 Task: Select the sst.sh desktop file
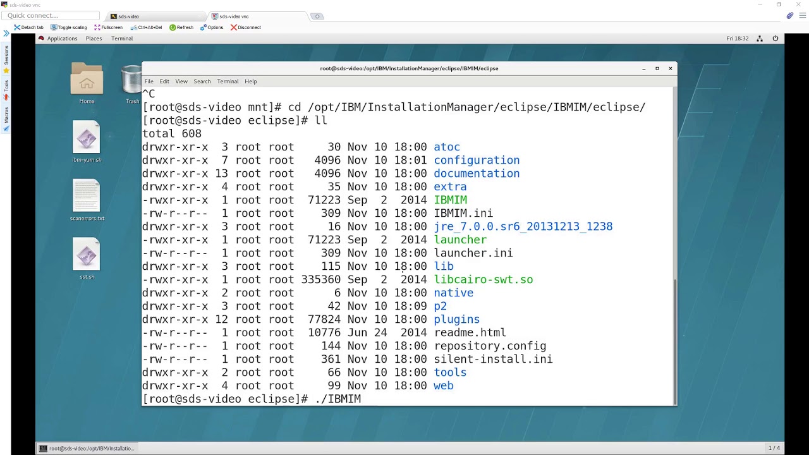(x=87, y=258)
